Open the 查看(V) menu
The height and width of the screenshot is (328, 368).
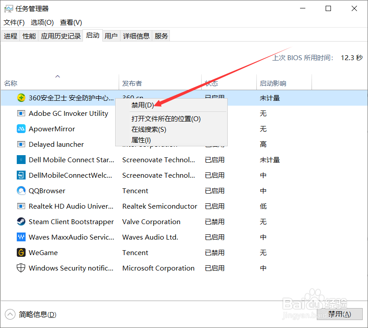[71, 23]
